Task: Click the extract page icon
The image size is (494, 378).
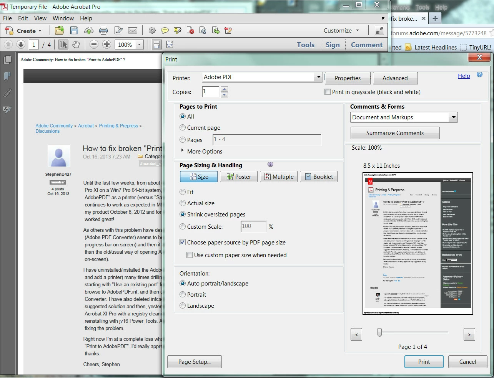Action: [216, 31]
